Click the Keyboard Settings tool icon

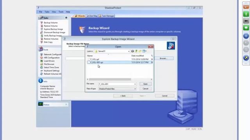[x=41, y=71]
